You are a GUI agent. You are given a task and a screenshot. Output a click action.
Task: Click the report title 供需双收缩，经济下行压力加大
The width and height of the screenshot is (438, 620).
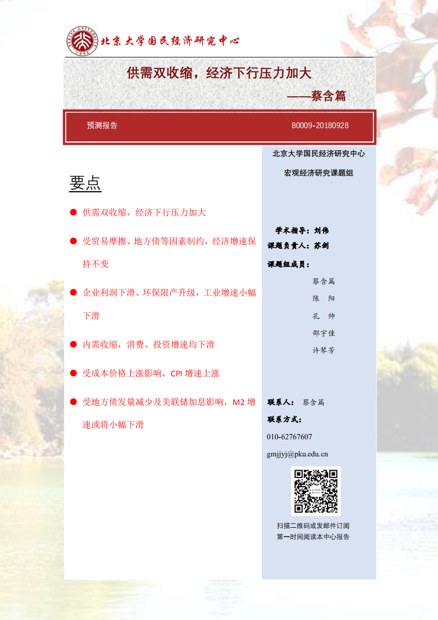219,73
